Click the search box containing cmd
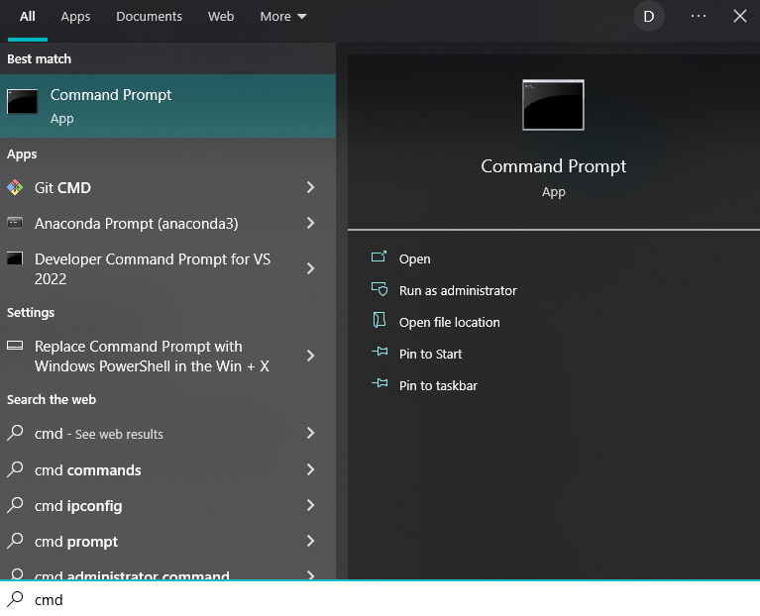The width and height of the screenshot is (760, 616). tap(380, 599)
